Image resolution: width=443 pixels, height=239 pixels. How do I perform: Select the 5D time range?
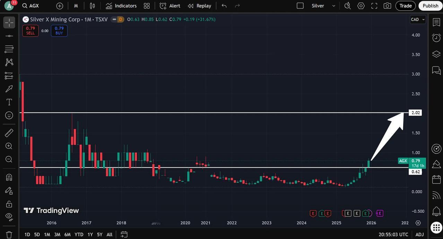pyautogui.click(x=37, y=235)
